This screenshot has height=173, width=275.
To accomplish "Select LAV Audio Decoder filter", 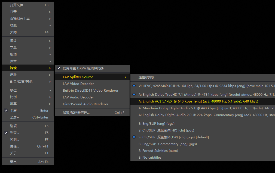I will point(92,97).
